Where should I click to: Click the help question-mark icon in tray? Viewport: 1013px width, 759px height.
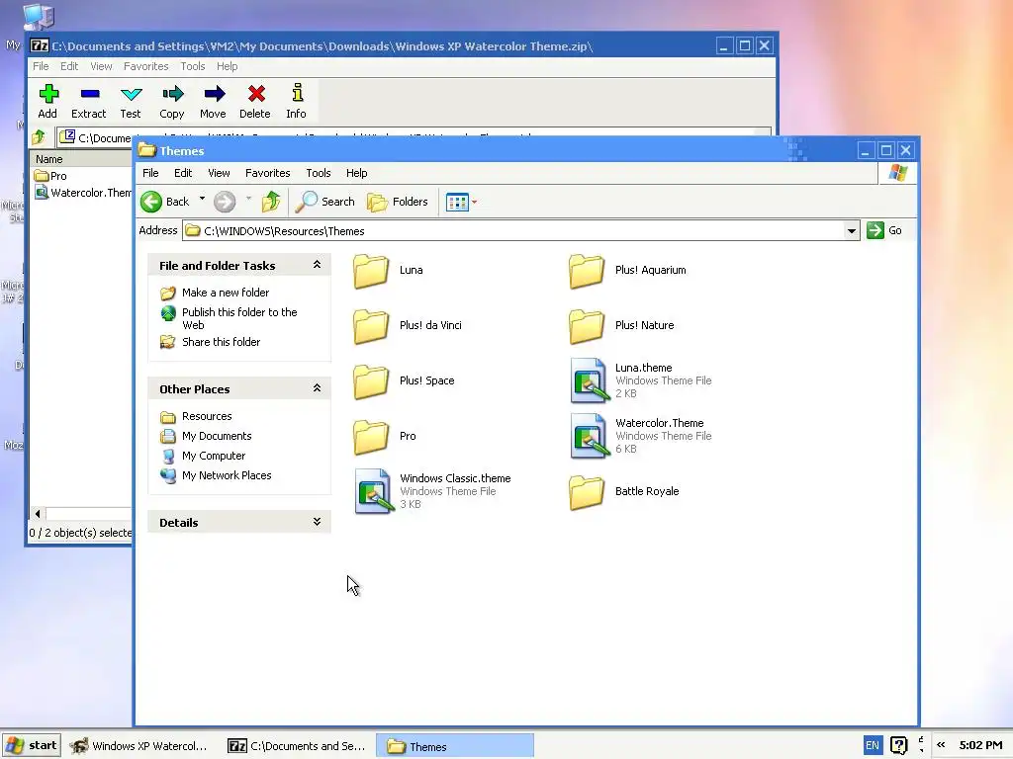pyautogui.click(x=898, y=745)
